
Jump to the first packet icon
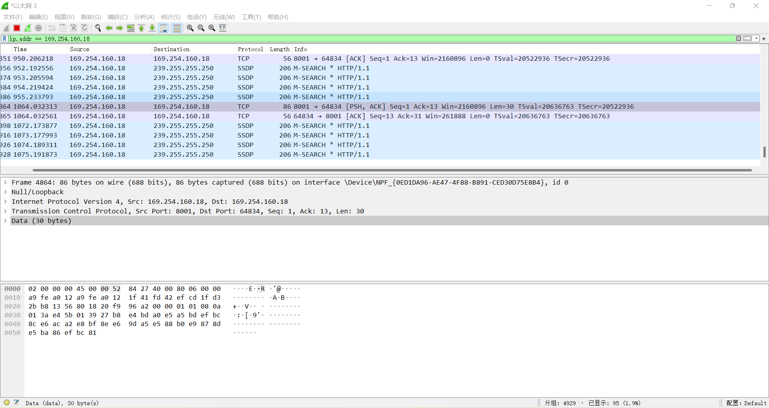[141, 28]
